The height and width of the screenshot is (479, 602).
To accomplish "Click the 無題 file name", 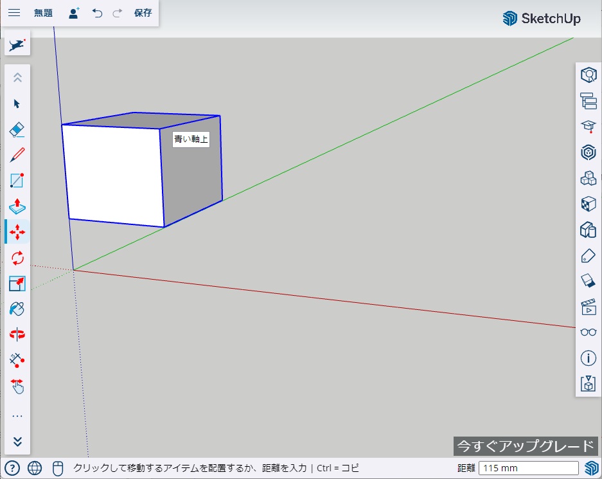I will tap(43, 13).
